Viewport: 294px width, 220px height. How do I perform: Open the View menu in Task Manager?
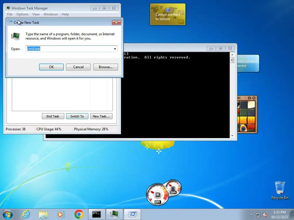[36, 14]
